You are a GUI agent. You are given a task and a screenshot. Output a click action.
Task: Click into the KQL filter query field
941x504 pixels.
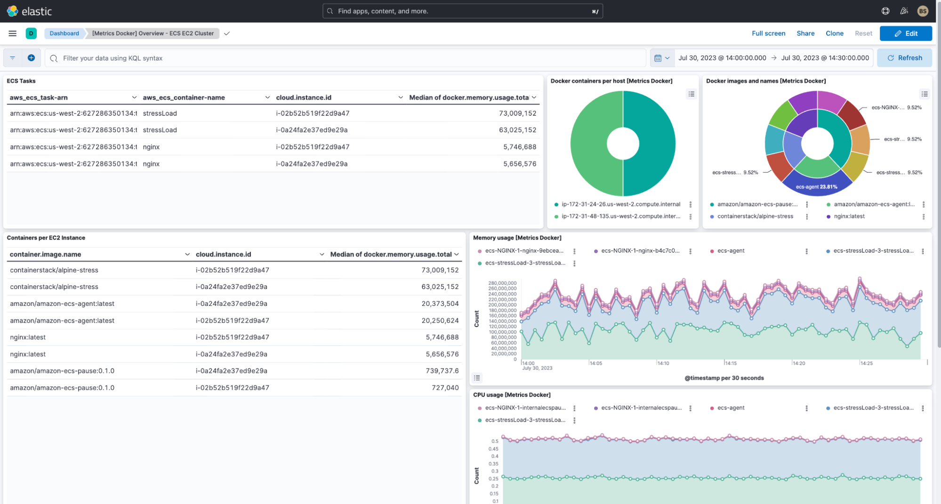(x=348, y=58)
